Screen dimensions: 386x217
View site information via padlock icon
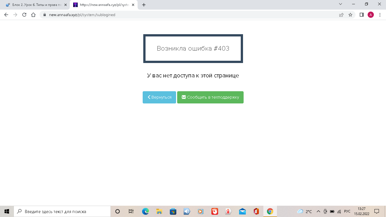click(44, 15)
